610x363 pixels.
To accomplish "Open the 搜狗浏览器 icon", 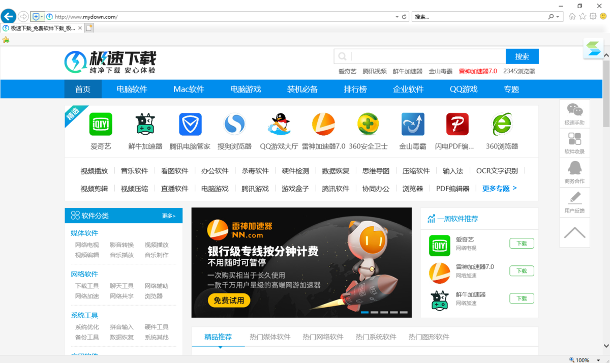I will click(x=235, y=124).
